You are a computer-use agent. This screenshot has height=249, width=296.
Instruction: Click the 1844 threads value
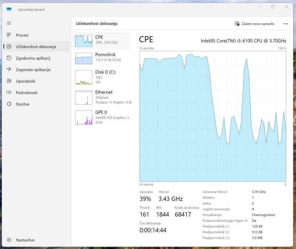(162, 214)
